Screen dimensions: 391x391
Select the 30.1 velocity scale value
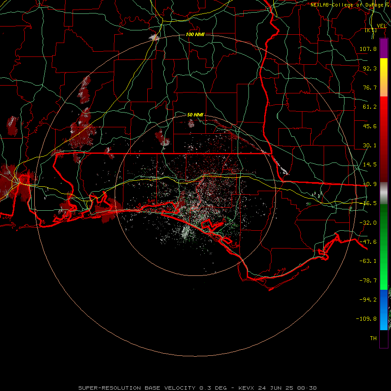(x=370, y=146)
